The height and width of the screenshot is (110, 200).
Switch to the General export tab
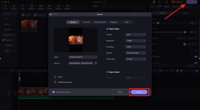click(x=73, y=22)
